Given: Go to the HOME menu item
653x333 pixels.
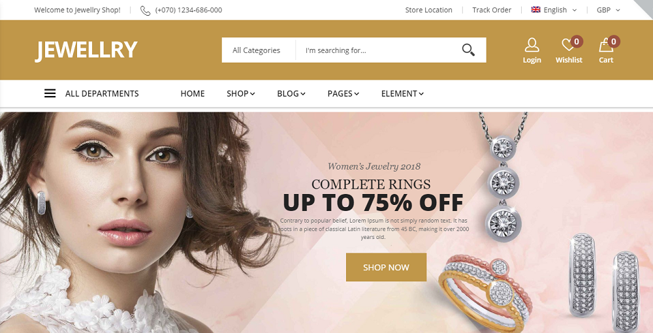Looking at the screenshot, I should [193, 93].
